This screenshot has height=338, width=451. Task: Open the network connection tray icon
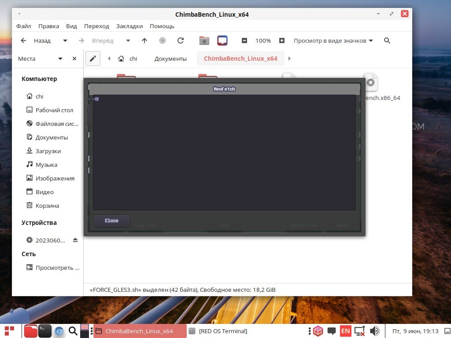tap(359, 331)
